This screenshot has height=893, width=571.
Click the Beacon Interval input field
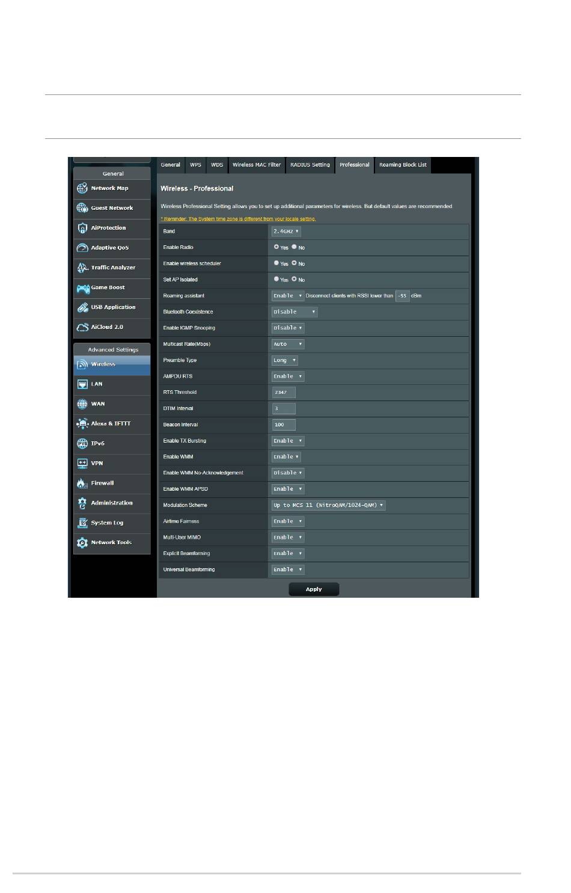(283, 425)
